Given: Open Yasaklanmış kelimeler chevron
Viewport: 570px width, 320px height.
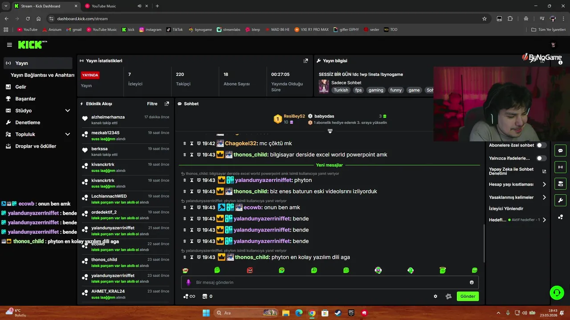Looking at the screenshot, I should [544, 197].
